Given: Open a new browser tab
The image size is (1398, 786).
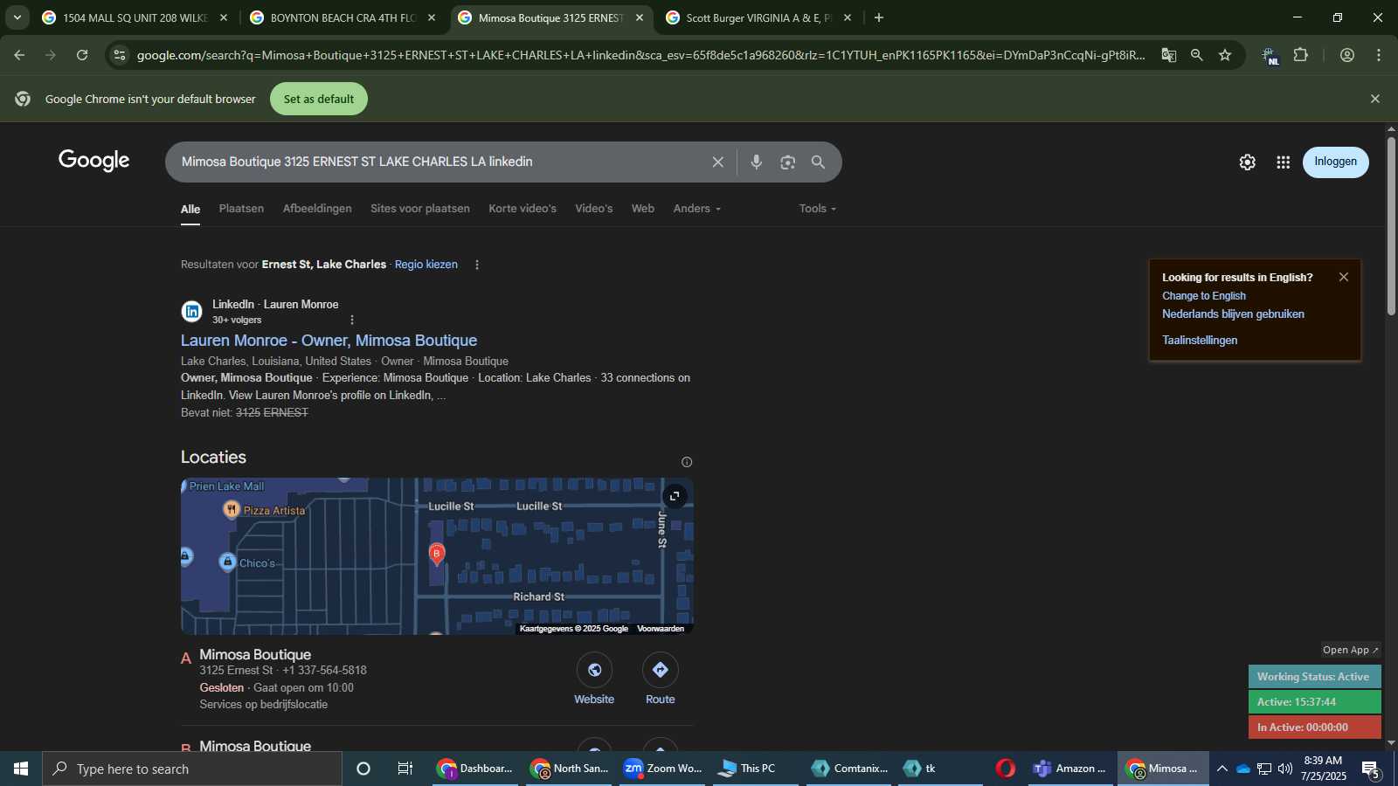Looking at the screenshot, I should 879,17.
